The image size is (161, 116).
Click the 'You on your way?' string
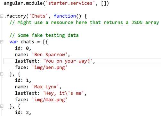pyautogui.click(x=68, y=61)
